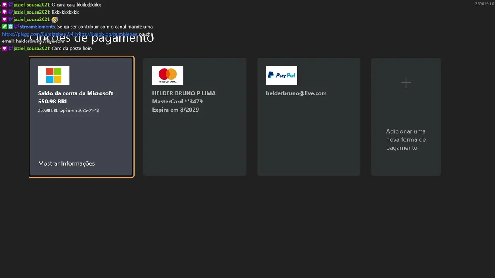
Task: Choose "Adicionar uma nova forma de pagamento"
Action: click(406, 139)
